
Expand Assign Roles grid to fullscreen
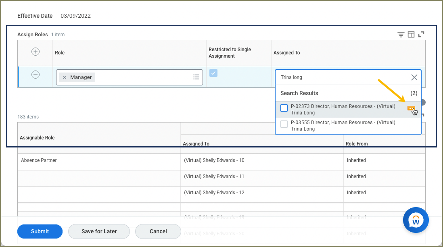click(421, 35)
